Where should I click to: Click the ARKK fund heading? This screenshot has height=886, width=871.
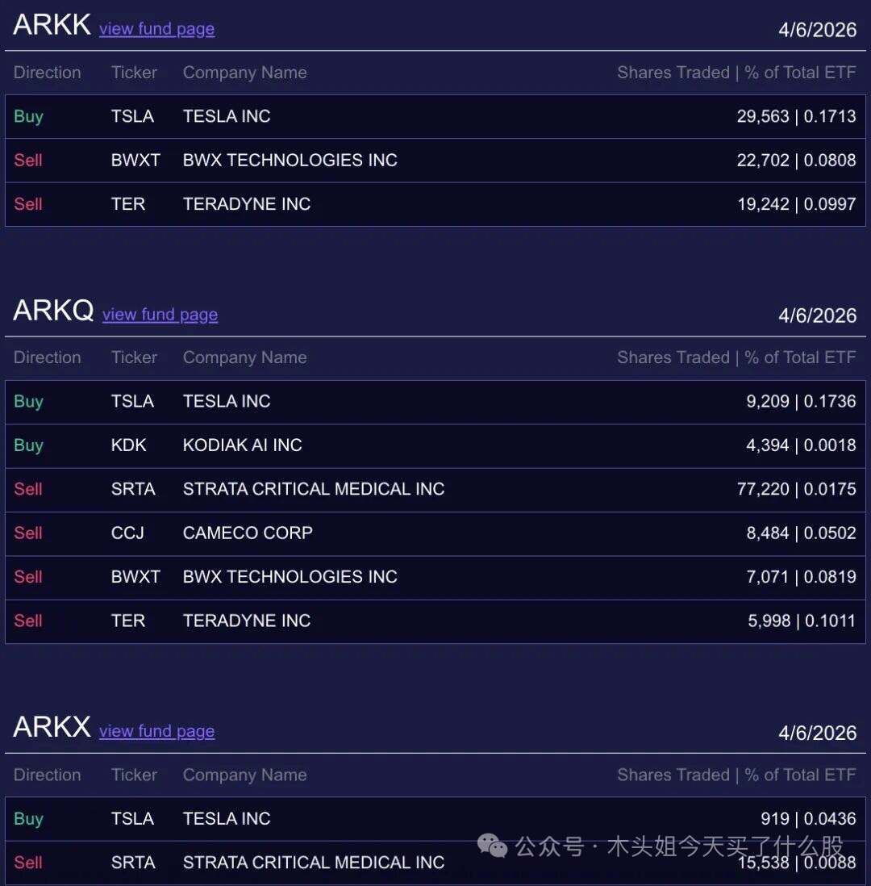click(x=52, y=25)
